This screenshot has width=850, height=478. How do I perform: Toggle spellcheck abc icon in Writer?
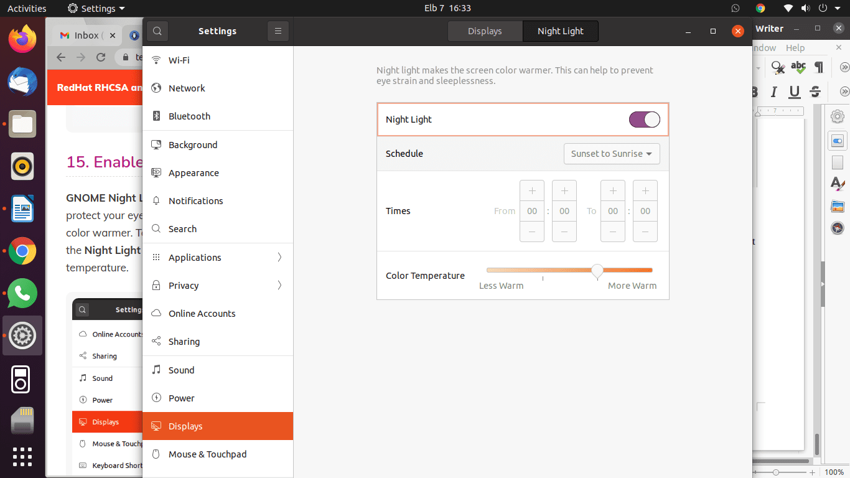[x=798, y=67]
